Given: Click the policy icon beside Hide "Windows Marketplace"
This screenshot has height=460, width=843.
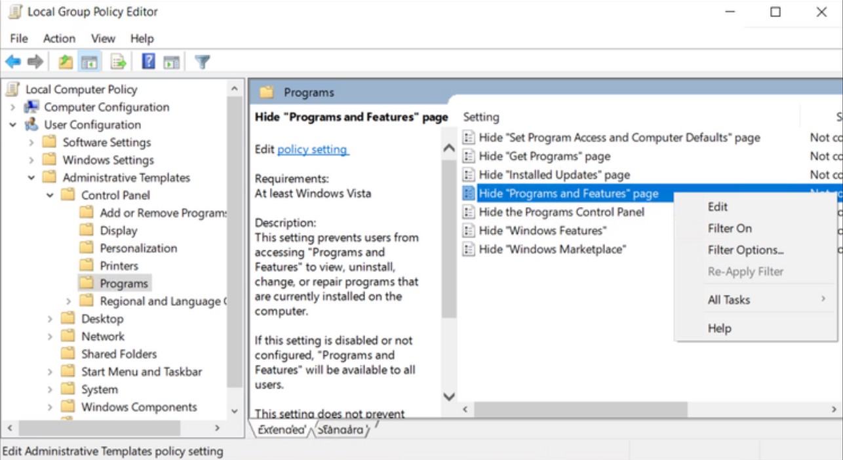Looking at the screenshot, I should tap(468, 249).
